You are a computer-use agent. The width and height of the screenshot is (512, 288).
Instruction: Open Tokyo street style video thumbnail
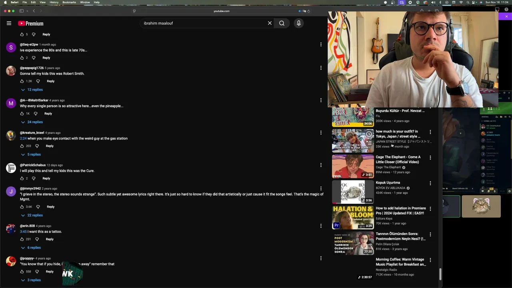353,141
